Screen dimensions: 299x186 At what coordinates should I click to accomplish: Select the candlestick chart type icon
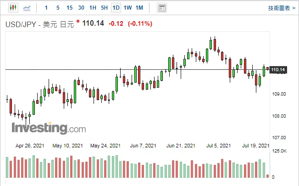(13, 8)
